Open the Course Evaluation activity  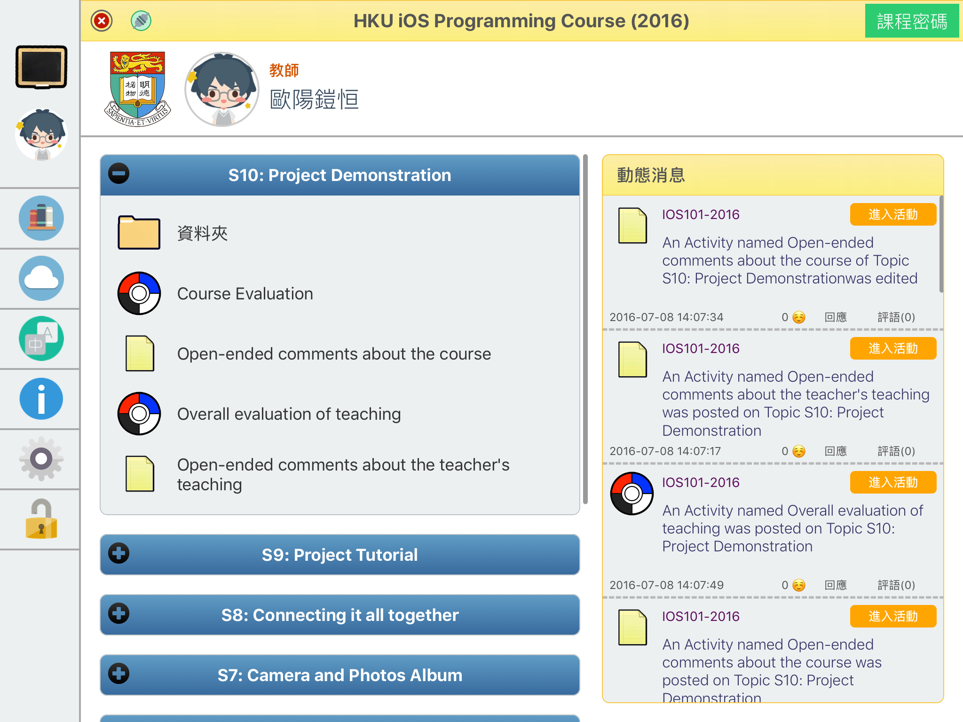245,294
